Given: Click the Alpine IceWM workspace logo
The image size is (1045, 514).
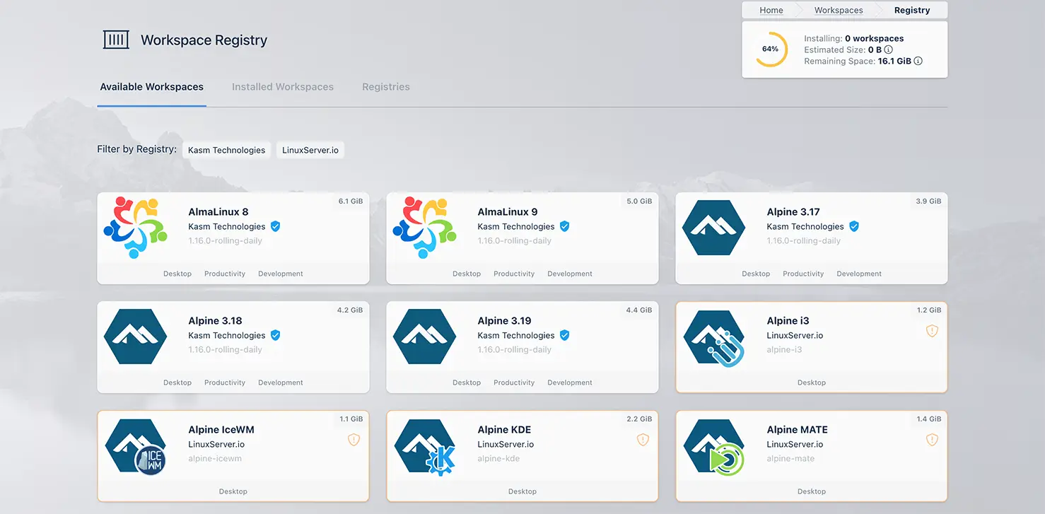Looking at the screenshot, I should (135, 446).
